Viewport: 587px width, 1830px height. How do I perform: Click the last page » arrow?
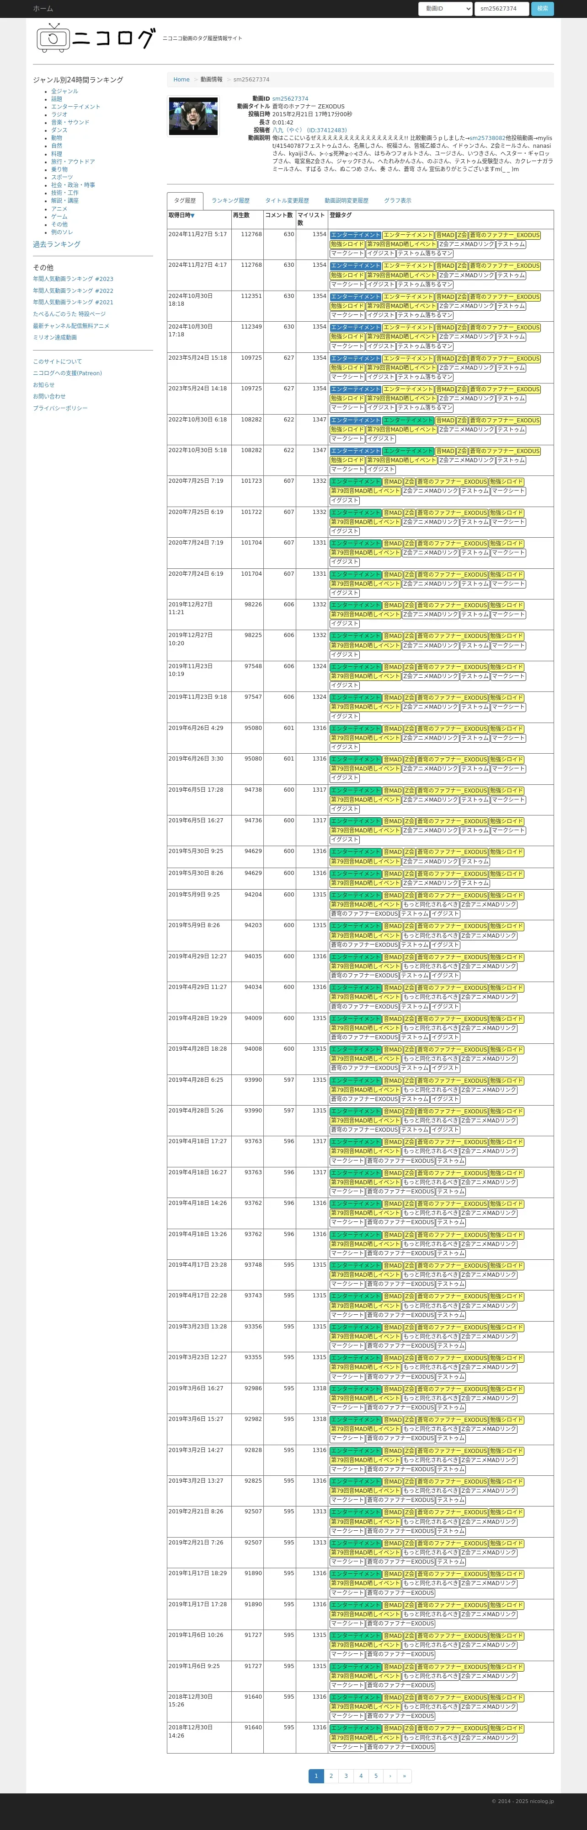coord(404,1776)
